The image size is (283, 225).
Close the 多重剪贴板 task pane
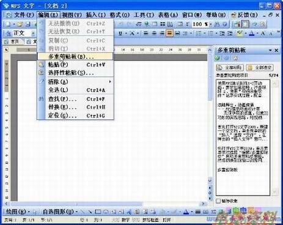276,50
